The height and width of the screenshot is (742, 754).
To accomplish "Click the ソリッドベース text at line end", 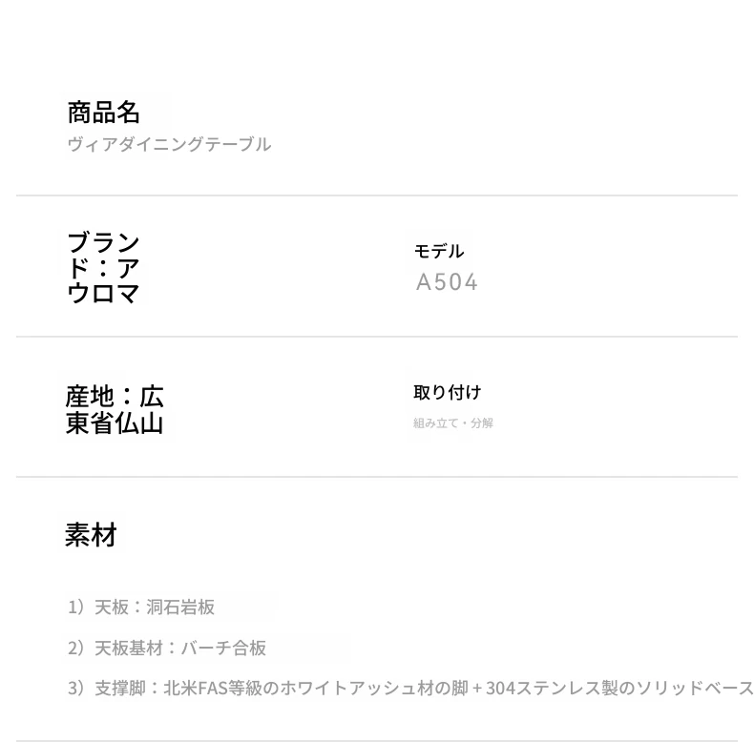I will coord(695,688).
